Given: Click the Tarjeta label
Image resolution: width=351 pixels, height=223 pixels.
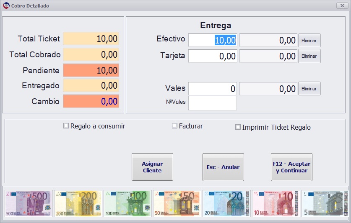Looking at the screenshot, I should click(x=173, y=55).
